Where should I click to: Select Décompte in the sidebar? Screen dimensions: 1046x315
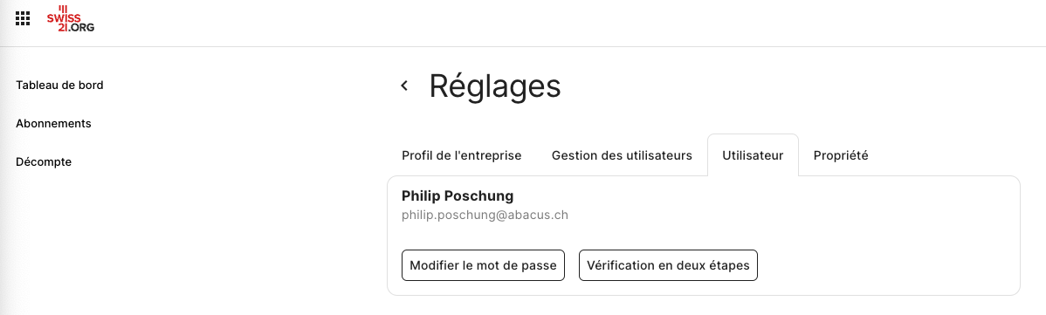44,161
